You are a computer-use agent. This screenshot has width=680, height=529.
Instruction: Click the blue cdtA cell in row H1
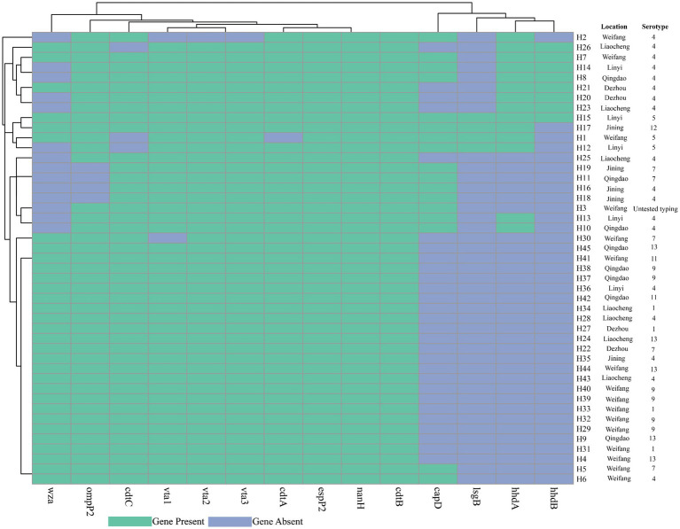click(x=283, y=138)
